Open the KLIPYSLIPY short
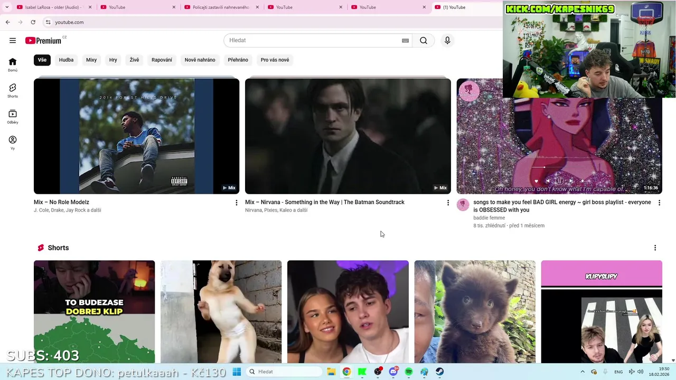This screenshot has width=676, height=380. pos(602,312)
